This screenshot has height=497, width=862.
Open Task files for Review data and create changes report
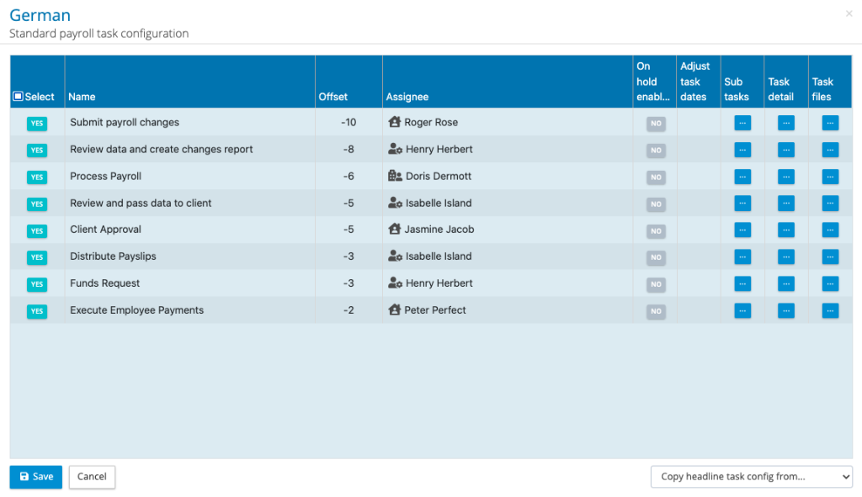click(830, 150)
